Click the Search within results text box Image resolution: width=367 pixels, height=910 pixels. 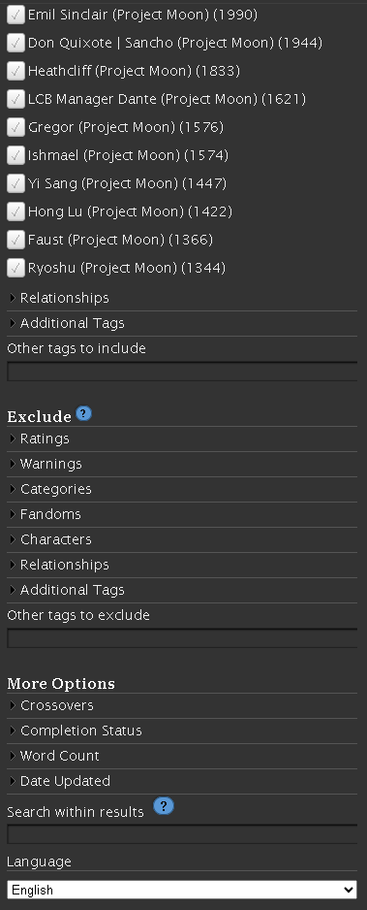(182, 834)
